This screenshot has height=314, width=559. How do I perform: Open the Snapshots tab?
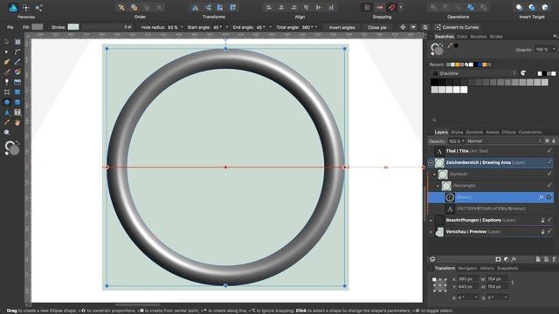[507, 268]
